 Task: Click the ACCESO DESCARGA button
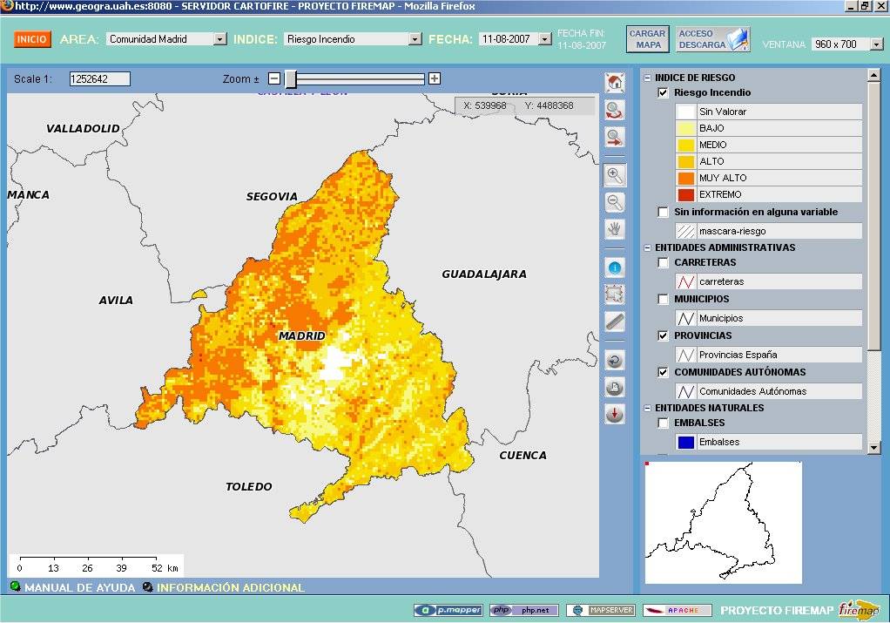pos(713,39)
